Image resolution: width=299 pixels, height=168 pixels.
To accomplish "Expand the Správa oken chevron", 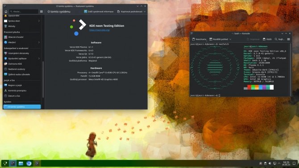I will [x=39, y=21].
